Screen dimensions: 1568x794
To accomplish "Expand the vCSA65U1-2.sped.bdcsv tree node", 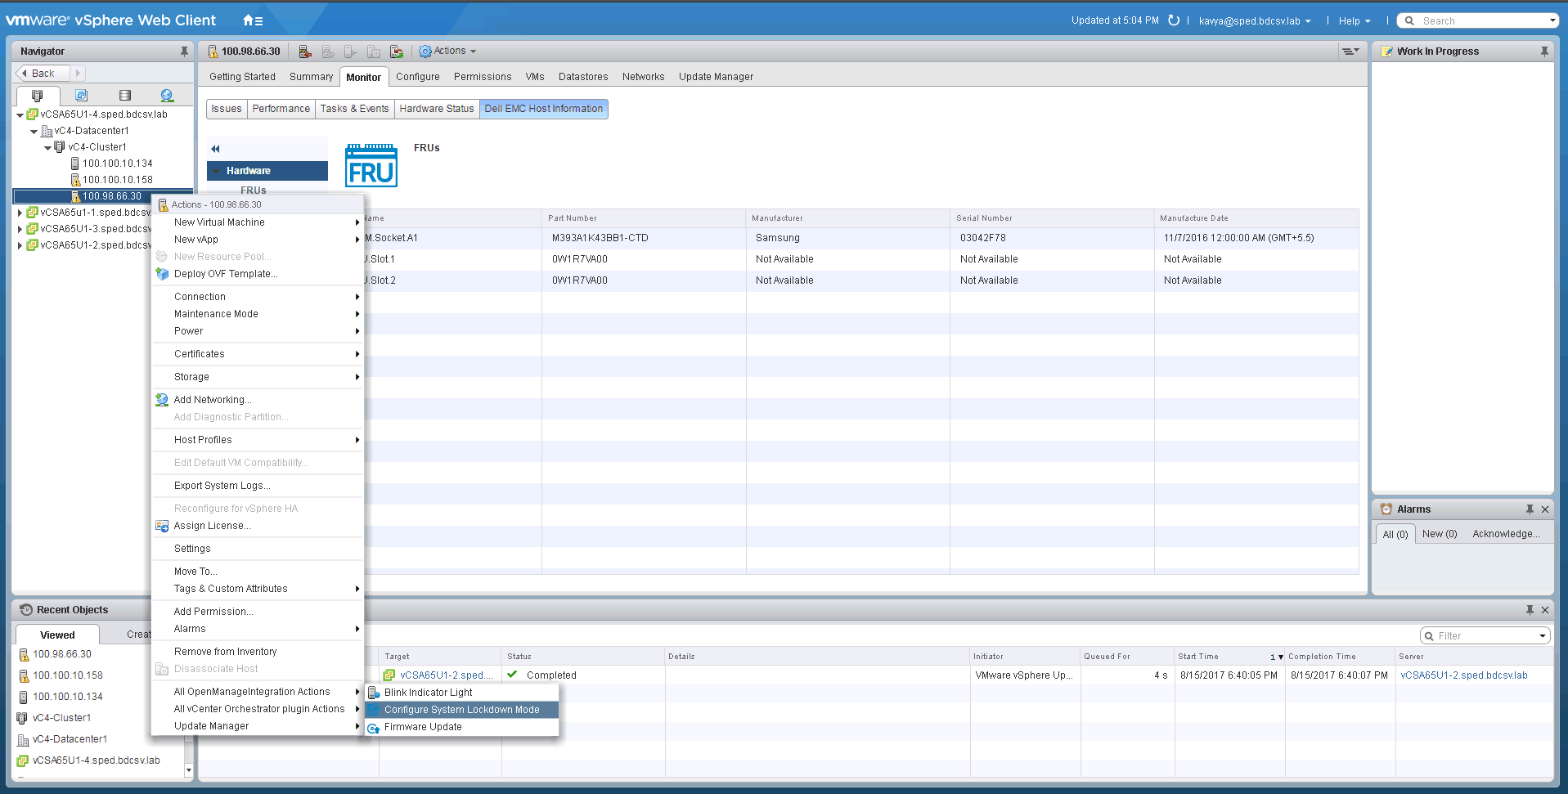I will pos(20,245).
